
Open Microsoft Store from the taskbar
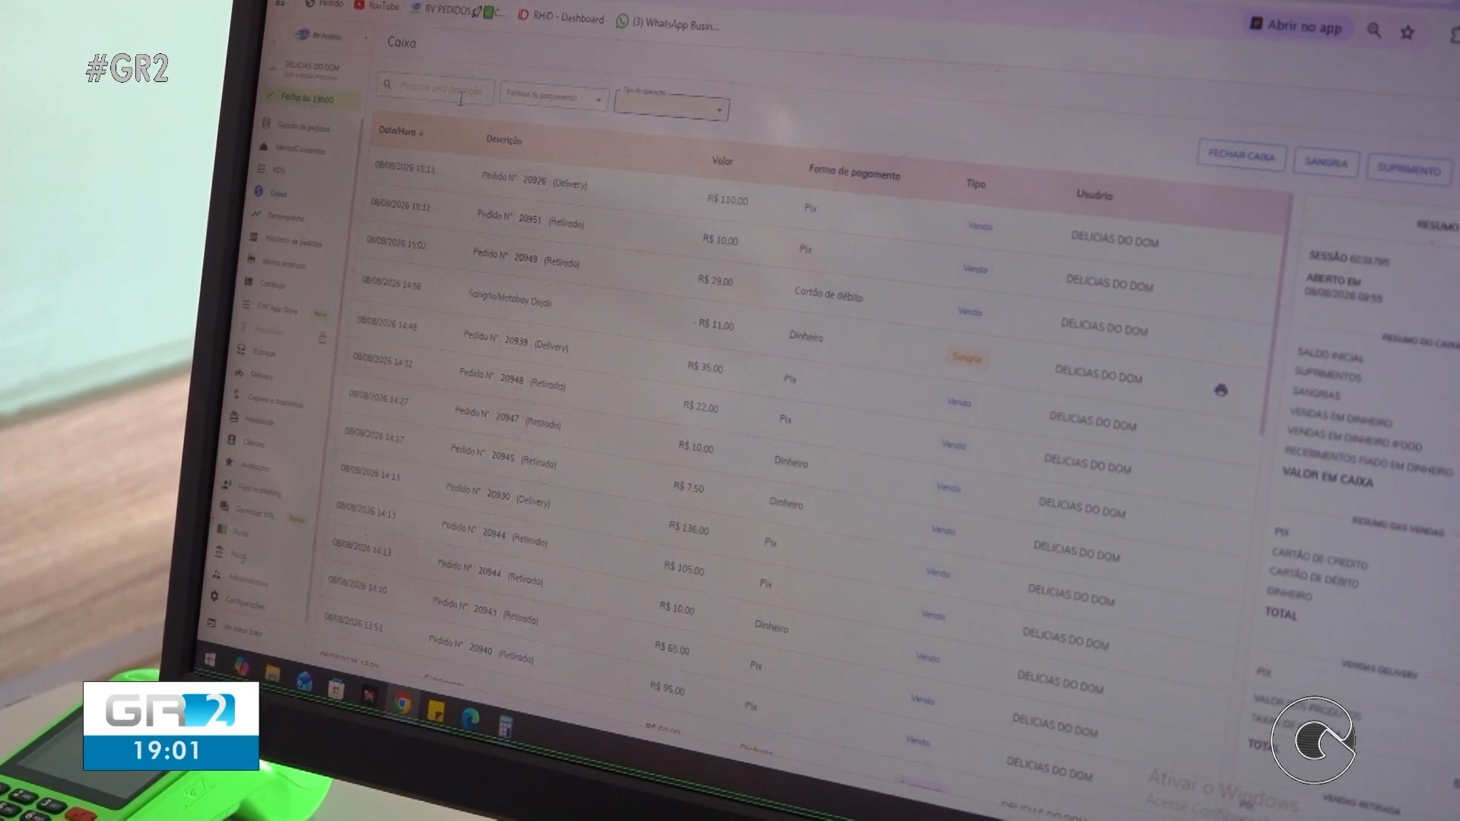[336, 689]
